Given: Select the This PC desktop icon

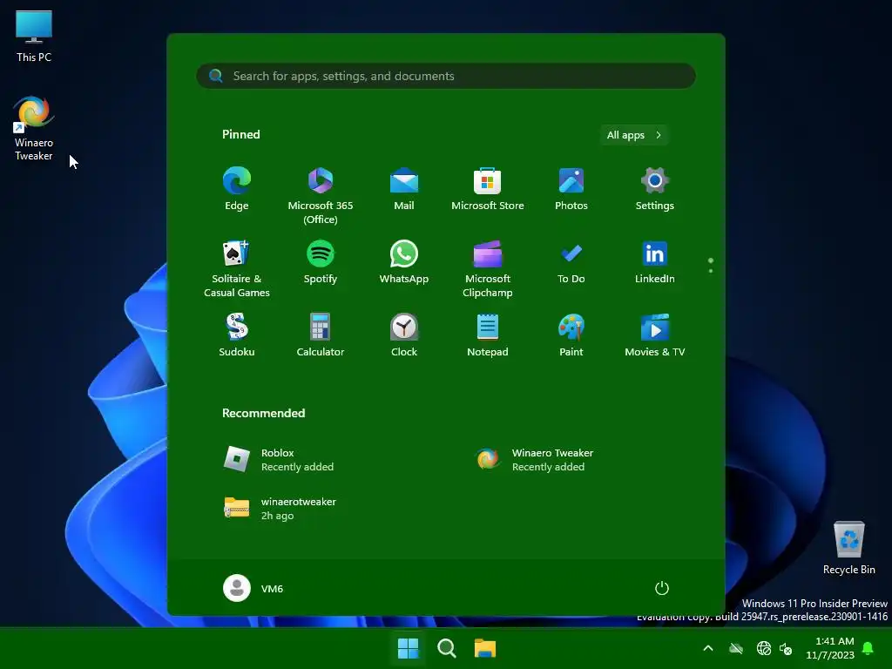Looking at the screenshot, I should click(34, 37).
